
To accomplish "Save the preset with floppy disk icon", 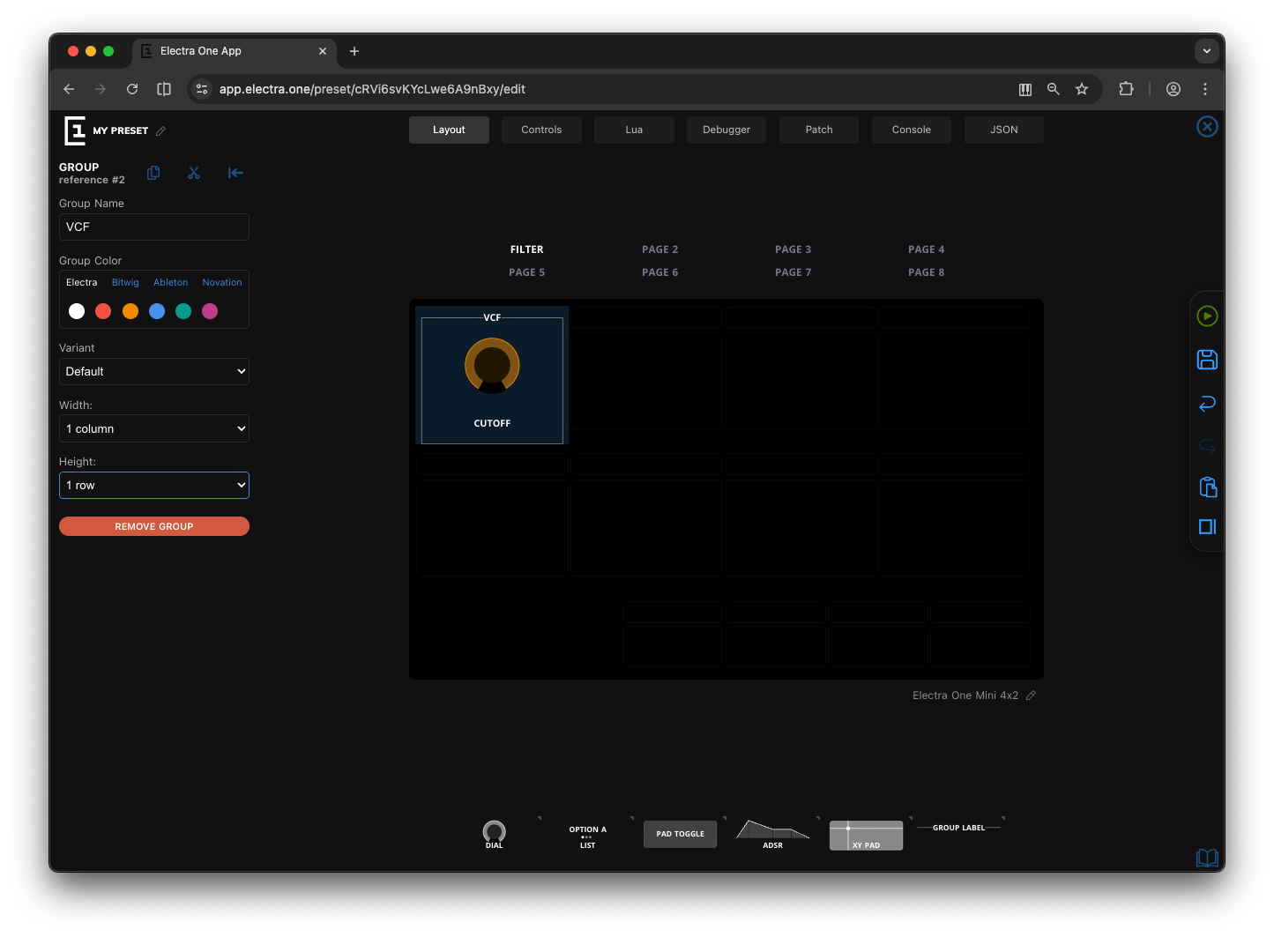I will 1207,360.
